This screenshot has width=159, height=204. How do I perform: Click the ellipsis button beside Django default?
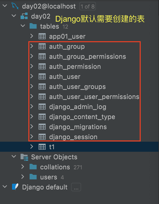pos(76,187)
